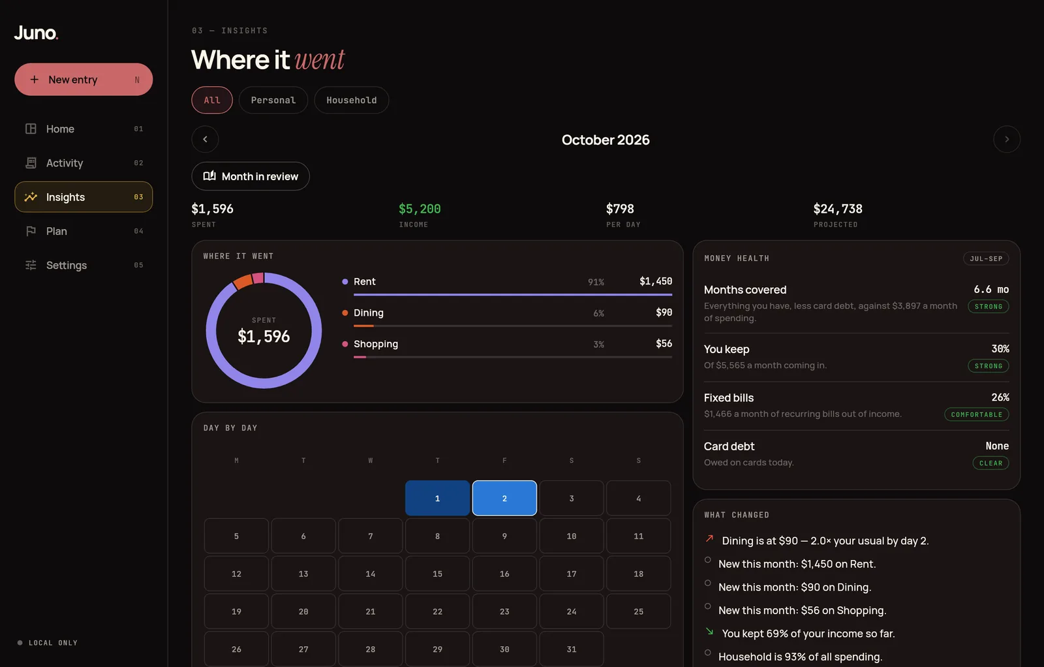Switch filter to Household
The height and width of the screenshot is (667, 1044).
coord(352,100)
